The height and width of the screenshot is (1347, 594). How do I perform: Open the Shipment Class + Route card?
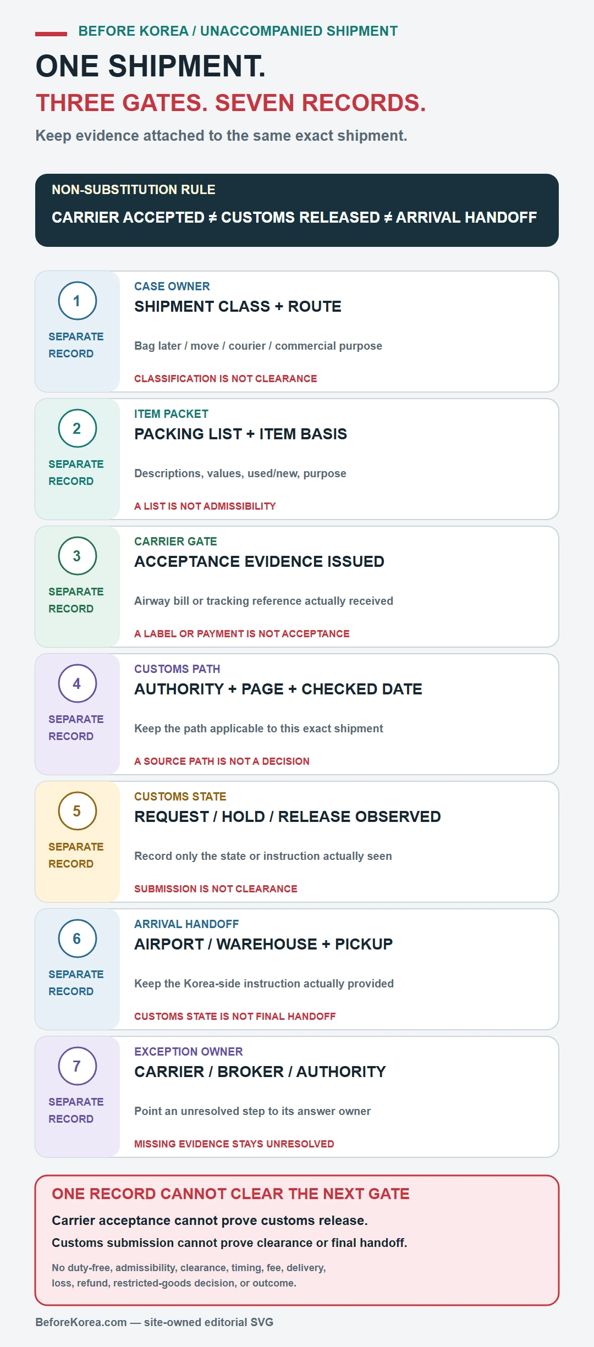[297, 332]
